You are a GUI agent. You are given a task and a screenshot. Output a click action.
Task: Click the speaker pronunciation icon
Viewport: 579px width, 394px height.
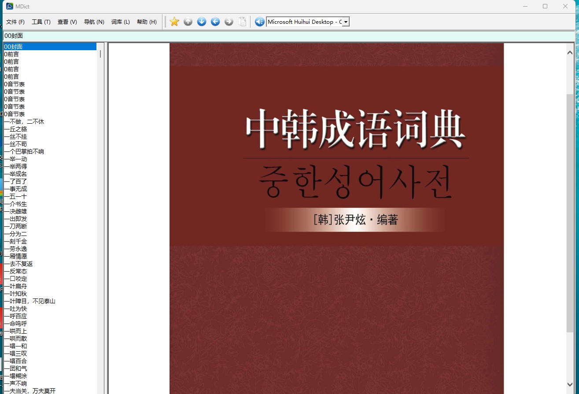pos(260,22)
